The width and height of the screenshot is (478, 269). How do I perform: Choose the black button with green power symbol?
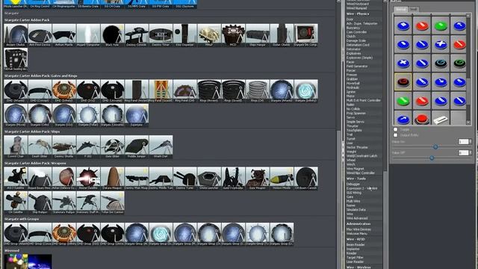(x=459, y=63)
